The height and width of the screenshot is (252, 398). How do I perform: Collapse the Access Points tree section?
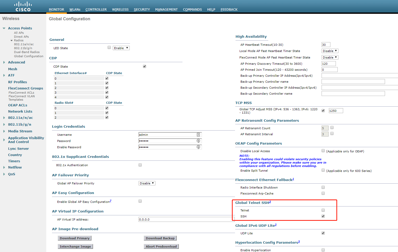point(4,28)
